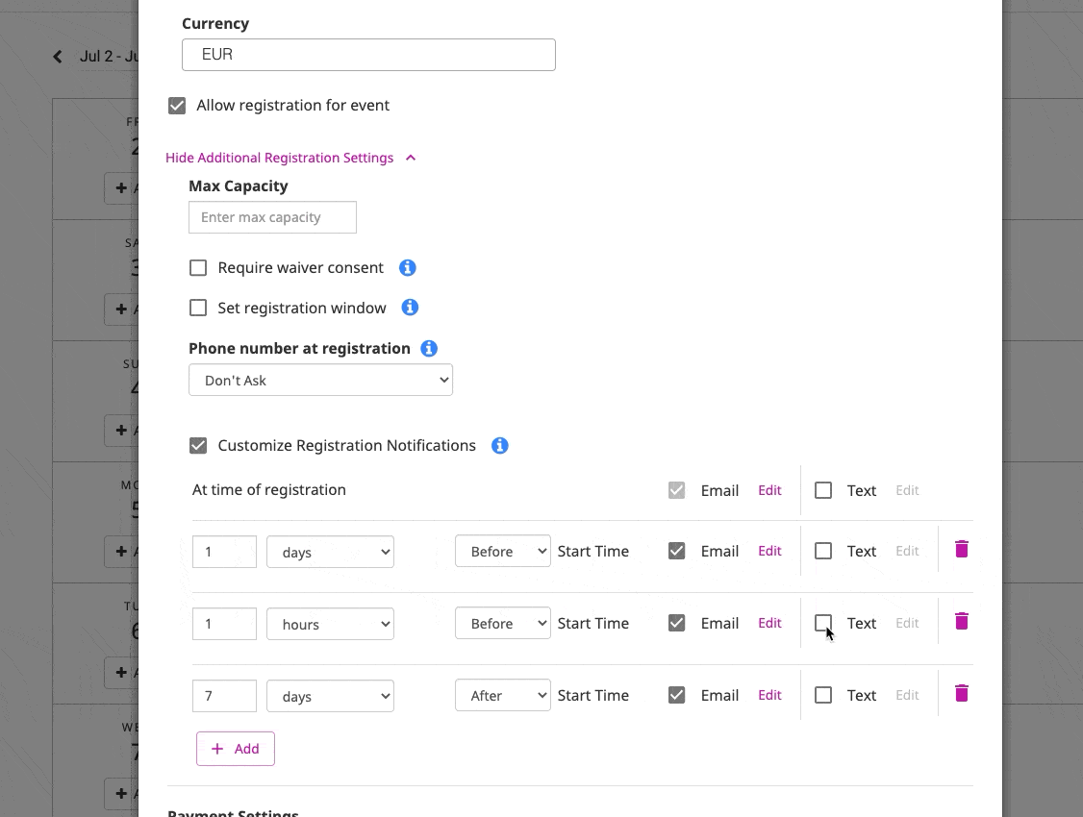
Task: Click the Max Capacity input field
Action: pos(273,217)
